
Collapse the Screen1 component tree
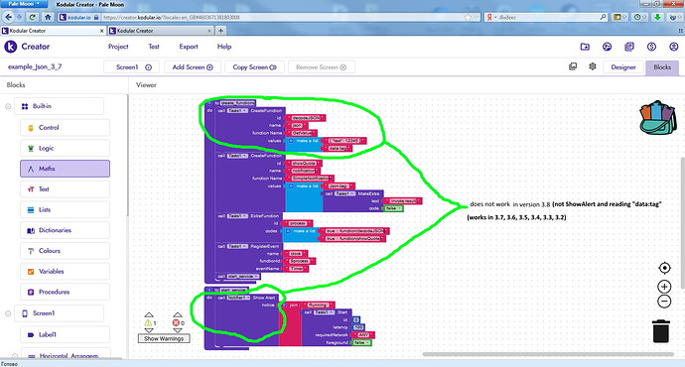point(8,313)
